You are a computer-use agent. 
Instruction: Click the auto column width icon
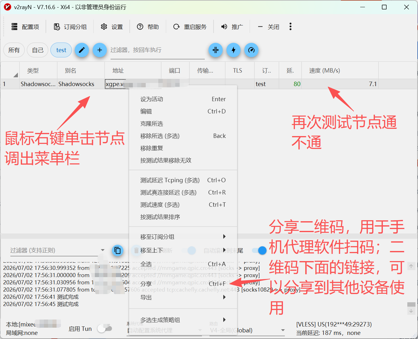215,50
